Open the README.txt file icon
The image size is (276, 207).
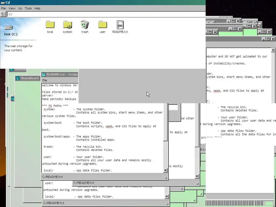[x=120, y=27]
